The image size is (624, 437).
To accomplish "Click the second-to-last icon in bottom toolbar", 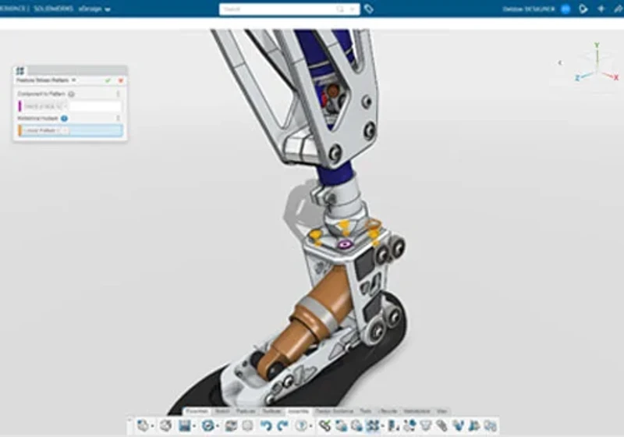I will pyautogui.click(x=474, y=426).
